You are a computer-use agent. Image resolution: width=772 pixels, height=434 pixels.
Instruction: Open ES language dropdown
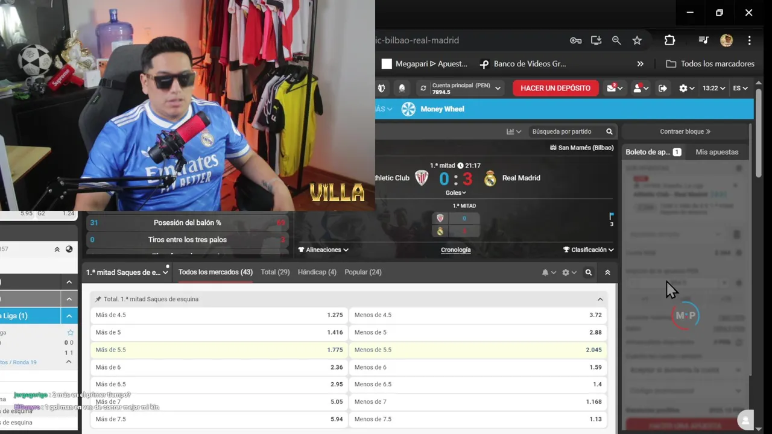(740, 88)
